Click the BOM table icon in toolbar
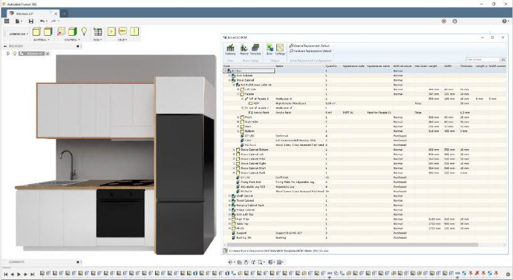 tap(97, 32)
